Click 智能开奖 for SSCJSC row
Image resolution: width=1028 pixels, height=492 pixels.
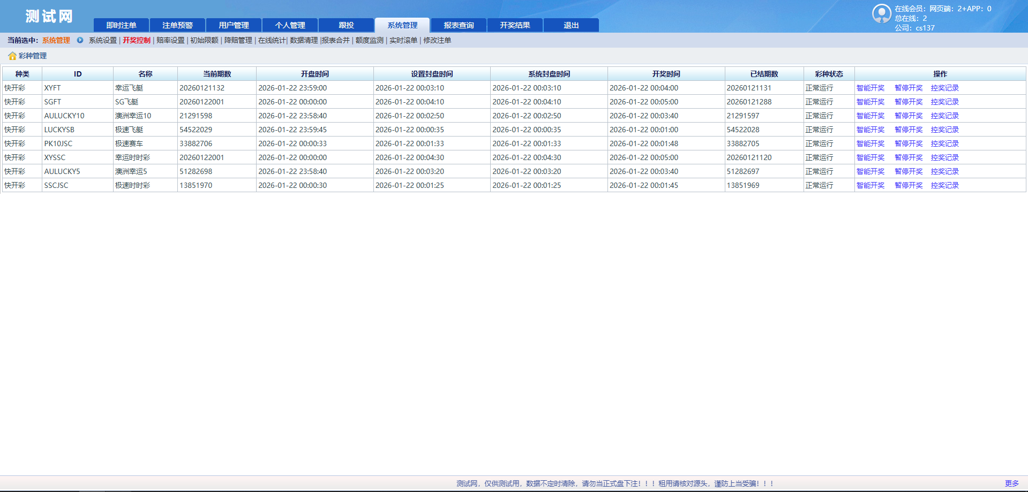[x=871, y=185]
